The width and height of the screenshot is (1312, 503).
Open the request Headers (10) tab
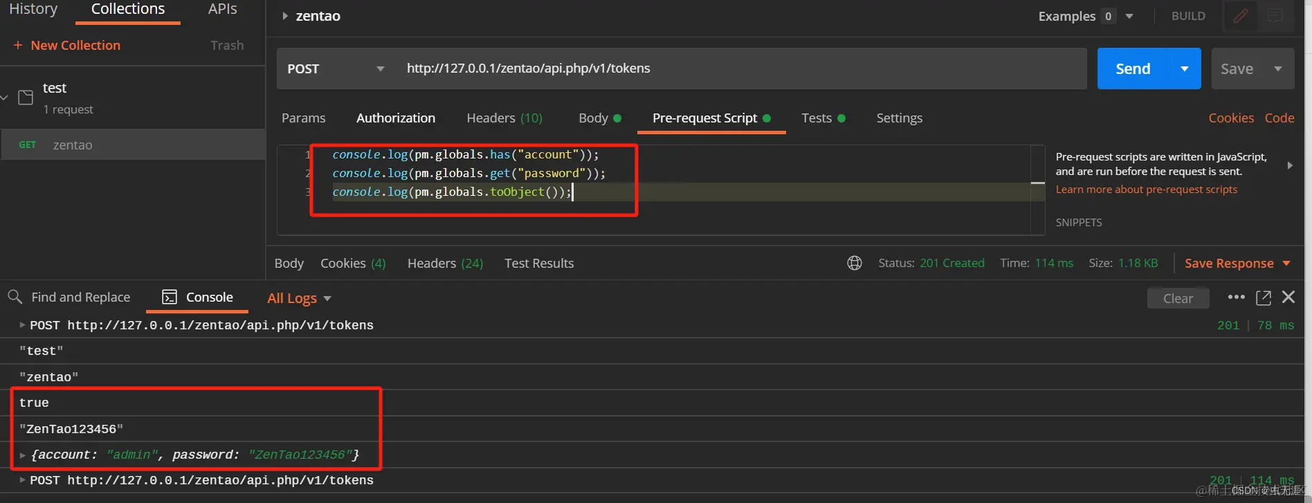pos(504,118)
